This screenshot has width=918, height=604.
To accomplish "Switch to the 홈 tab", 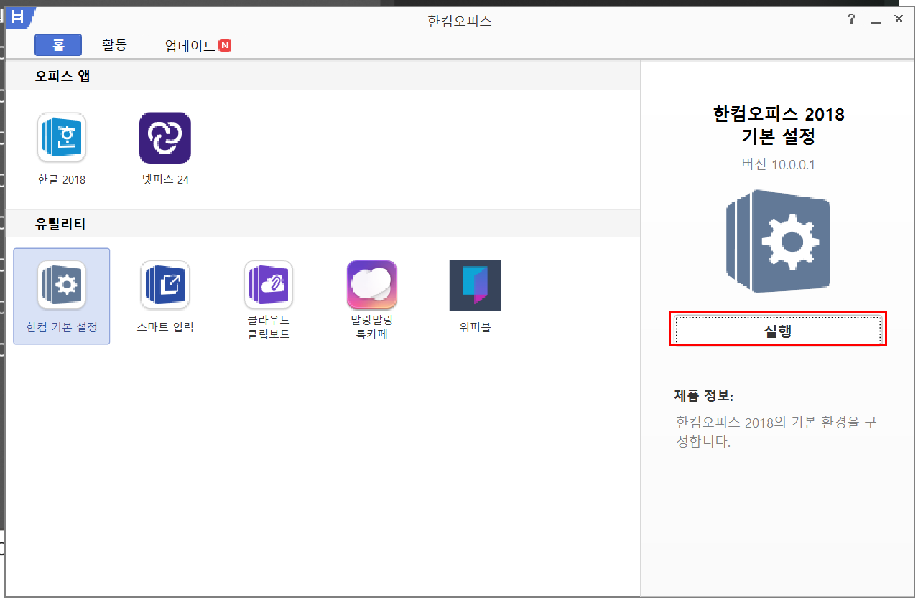I will (58, 45).
